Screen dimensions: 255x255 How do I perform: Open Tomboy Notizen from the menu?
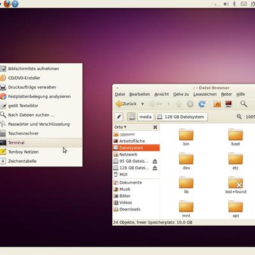pyautogui.click(x=41, y=152)
